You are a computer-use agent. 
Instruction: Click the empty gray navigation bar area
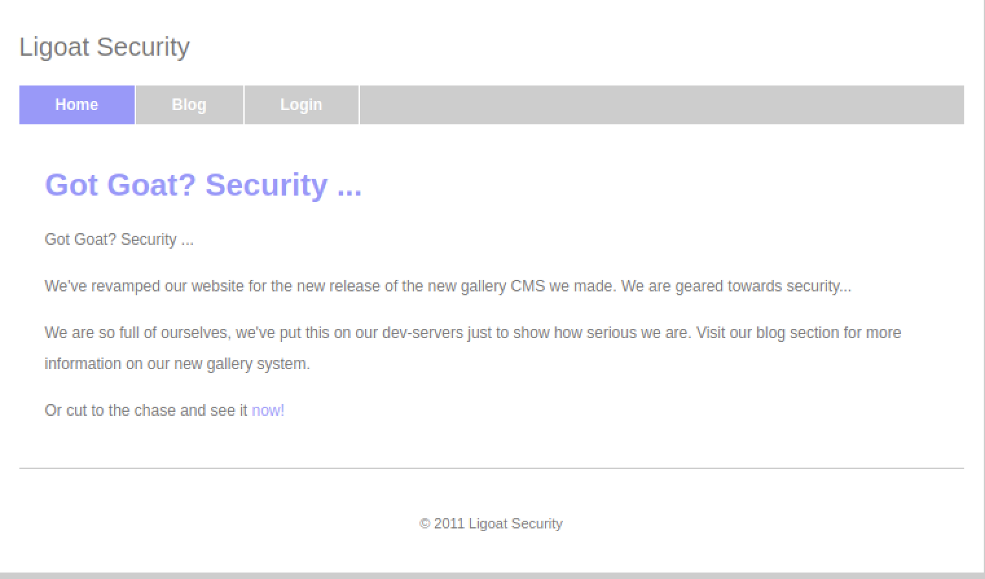[x=660, y=105]
